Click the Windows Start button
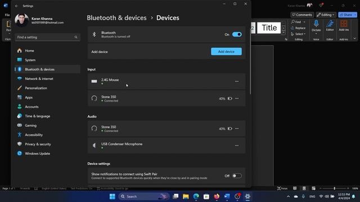360x202 pixels. click(112, 196)
